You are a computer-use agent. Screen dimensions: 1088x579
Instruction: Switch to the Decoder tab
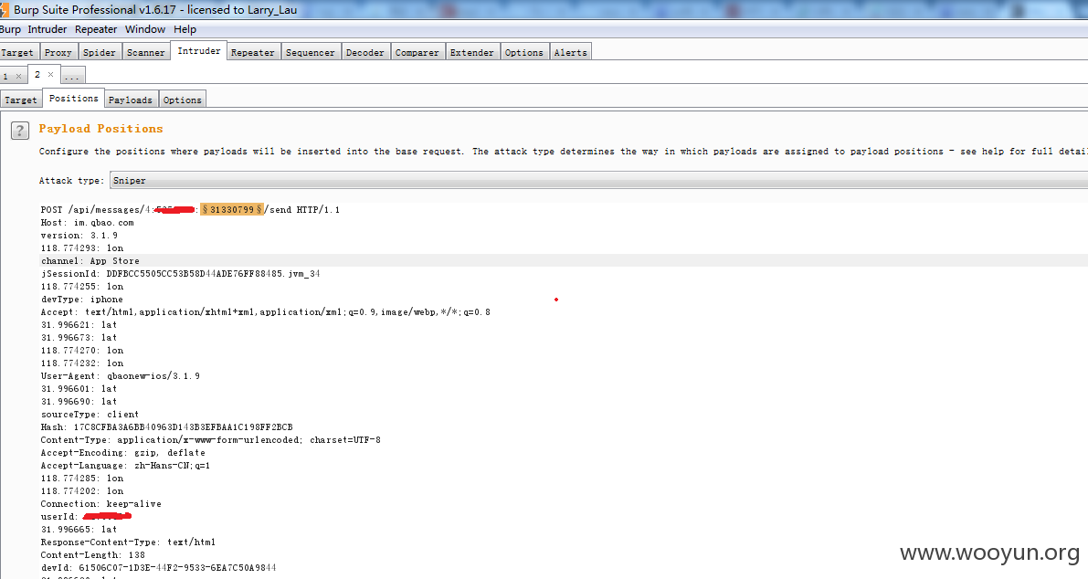click(x=365, y=52)
